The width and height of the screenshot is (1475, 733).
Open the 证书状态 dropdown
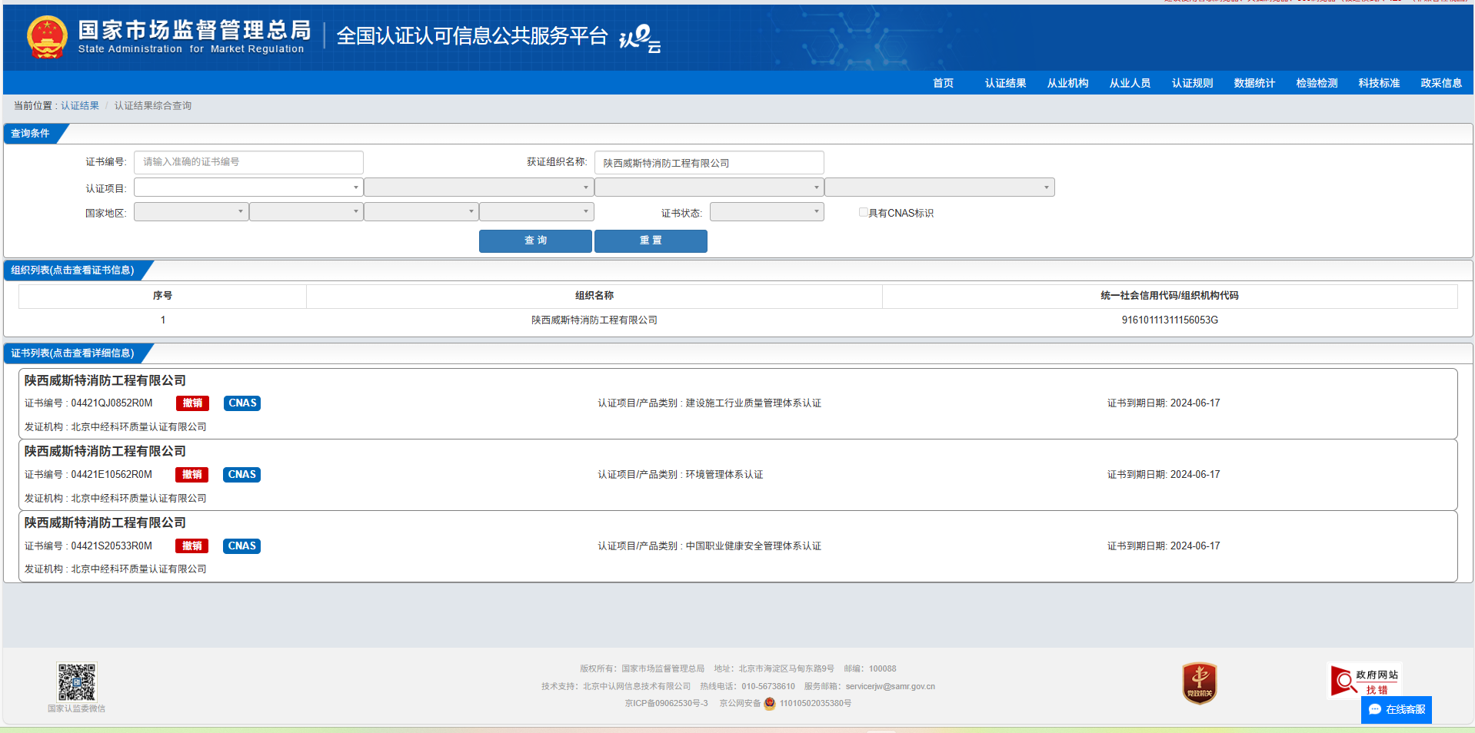[766, 212]
